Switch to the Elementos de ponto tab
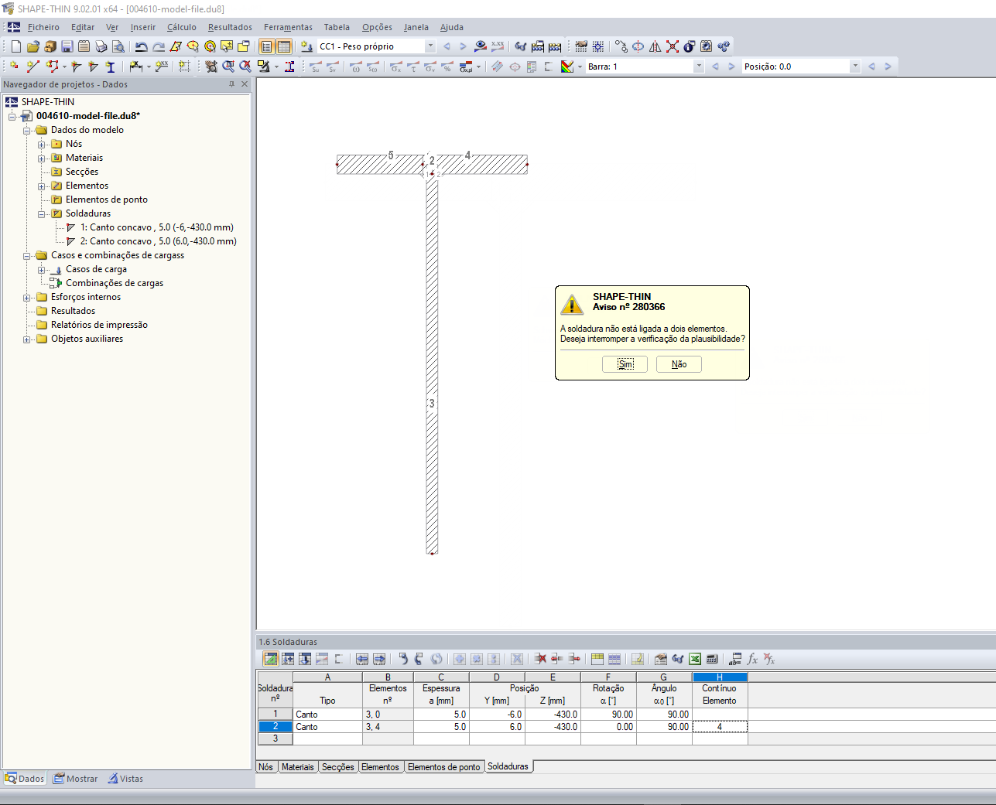This screenshot has width=996, height=805. click(444, 767)
